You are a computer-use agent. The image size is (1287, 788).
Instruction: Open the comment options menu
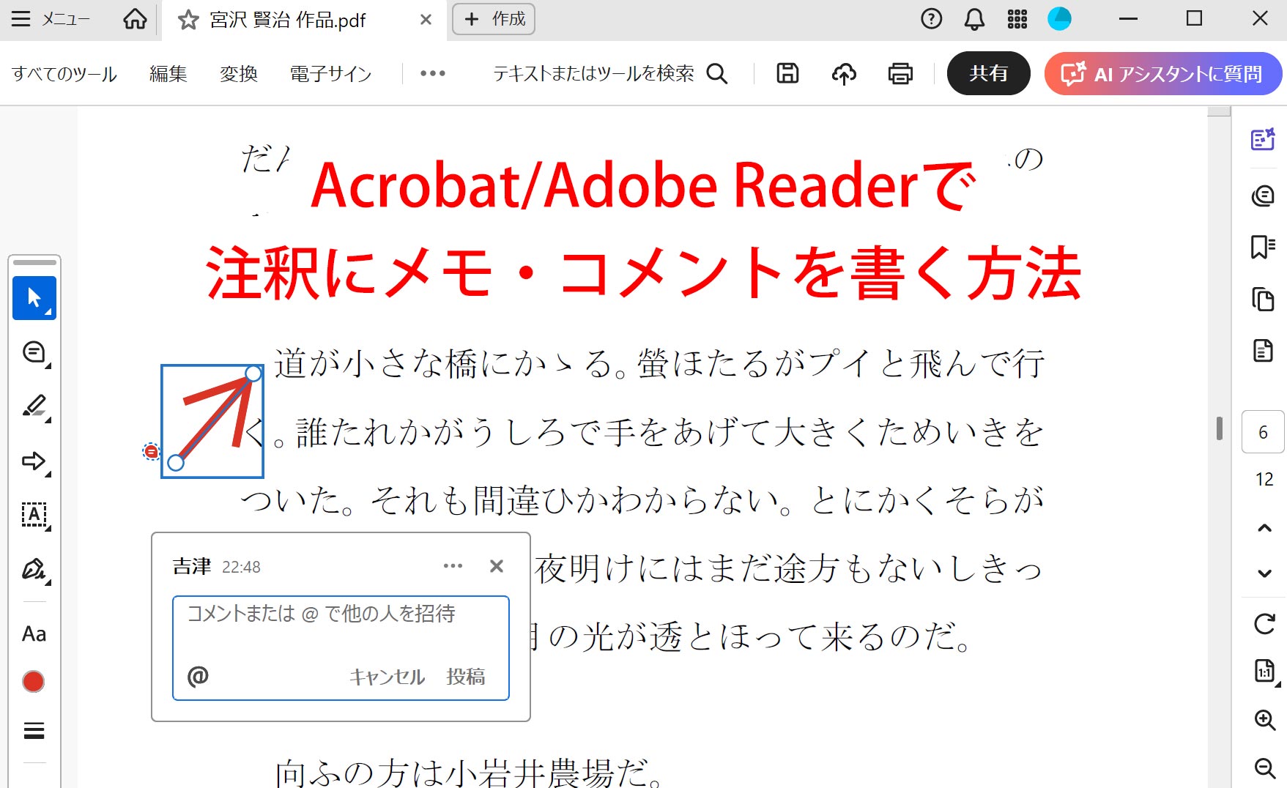point(453,565)
